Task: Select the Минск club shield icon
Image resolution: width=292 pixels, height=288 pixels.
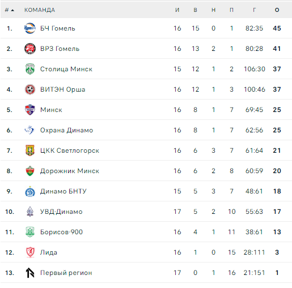Action: click(x=30, y=110)
